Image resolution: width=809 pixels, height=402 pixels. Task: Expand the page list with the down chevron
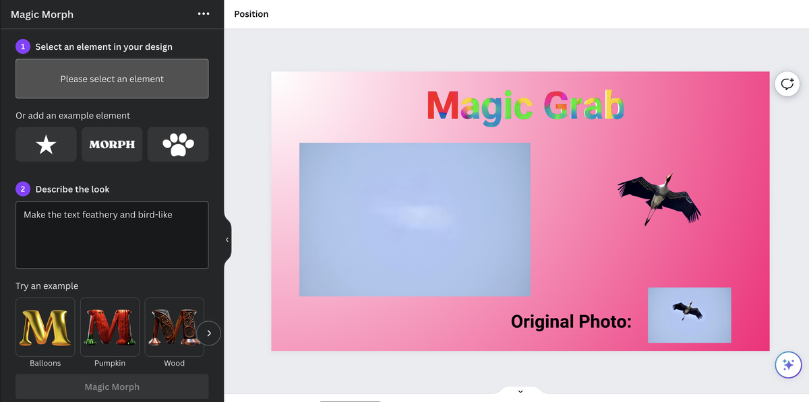click(520, 391)
